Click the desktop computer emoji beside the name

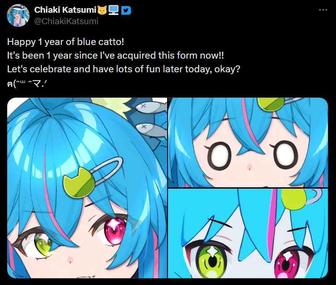pos(114,10)
